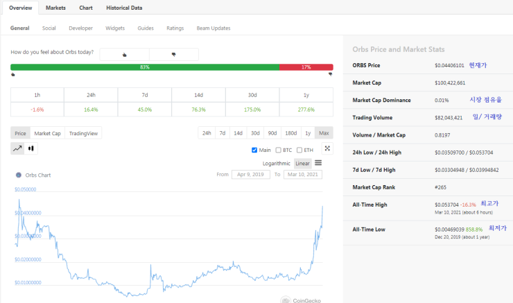Select the Guides sub-tab
This screenshot has height=303, width=513.
146,28
